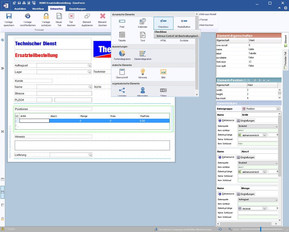Click the Vorlage speichern icon
The height and width of the screenshot is (232, 289).
point(9,16)
